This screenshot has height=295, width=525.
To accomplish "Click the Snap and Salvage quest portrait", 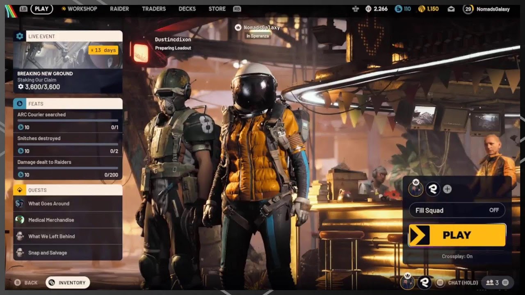I will 20,253.
